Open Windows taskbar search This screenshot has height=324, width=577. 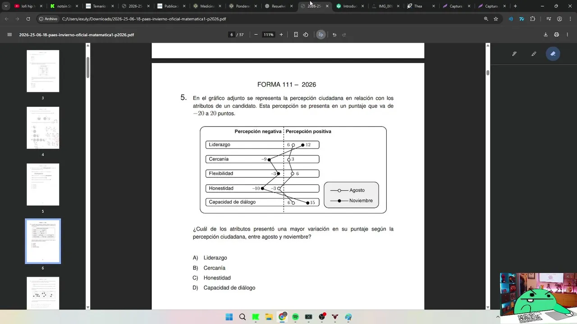coord(243,317)
